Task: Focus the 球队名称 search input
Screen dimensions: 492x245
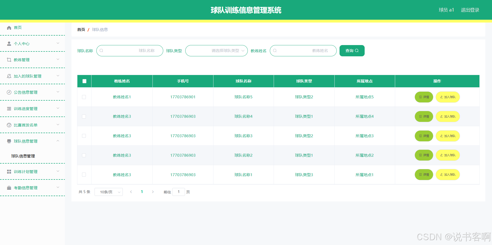Action: 130,51
